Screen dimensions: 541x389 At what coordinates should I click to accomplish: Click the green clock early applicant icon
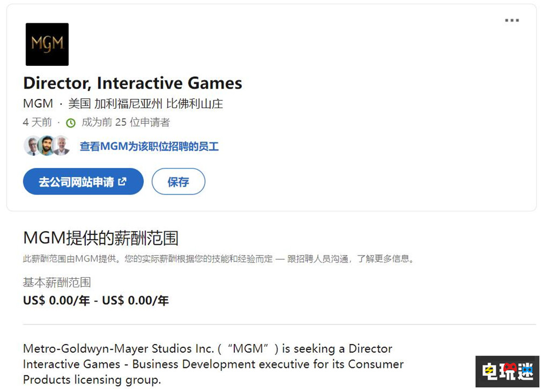71,123
